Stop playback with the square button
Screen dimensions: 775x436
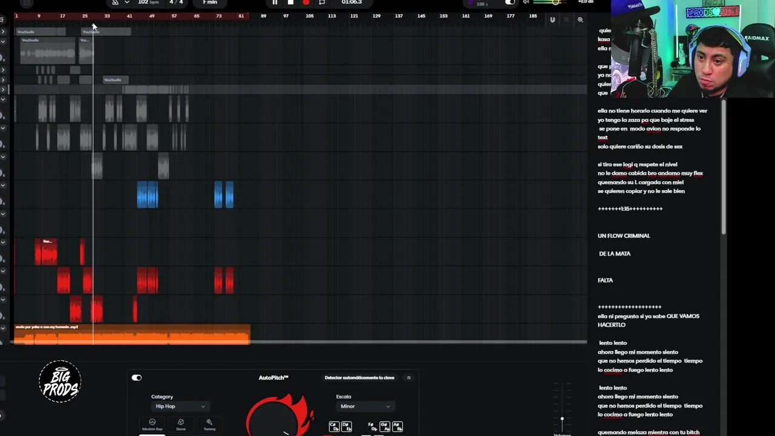(291, 2)
